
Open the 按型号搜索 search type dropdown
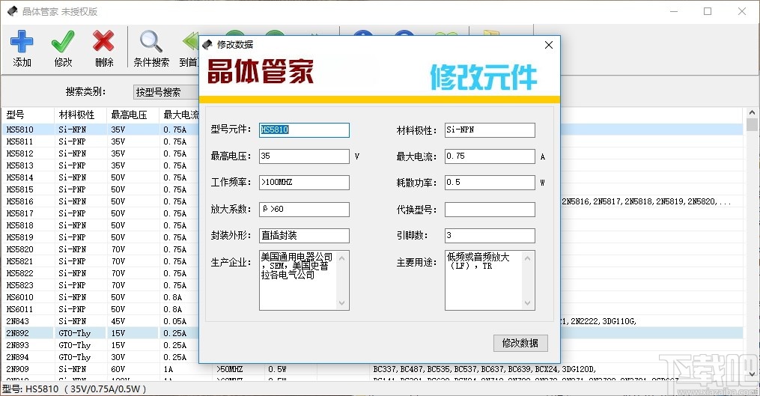pyautogui.click(x=166, y=92)
